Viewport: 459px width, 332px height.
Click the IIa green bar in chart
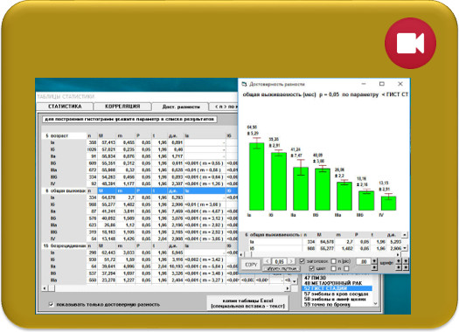click(301, 189)
